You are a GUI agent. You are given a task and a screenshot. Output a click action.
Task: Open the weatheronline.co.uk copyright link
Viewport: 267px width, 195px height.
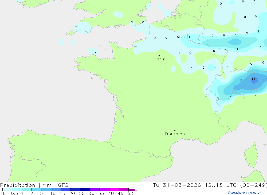pyautogui.click(x=245, y=193)
